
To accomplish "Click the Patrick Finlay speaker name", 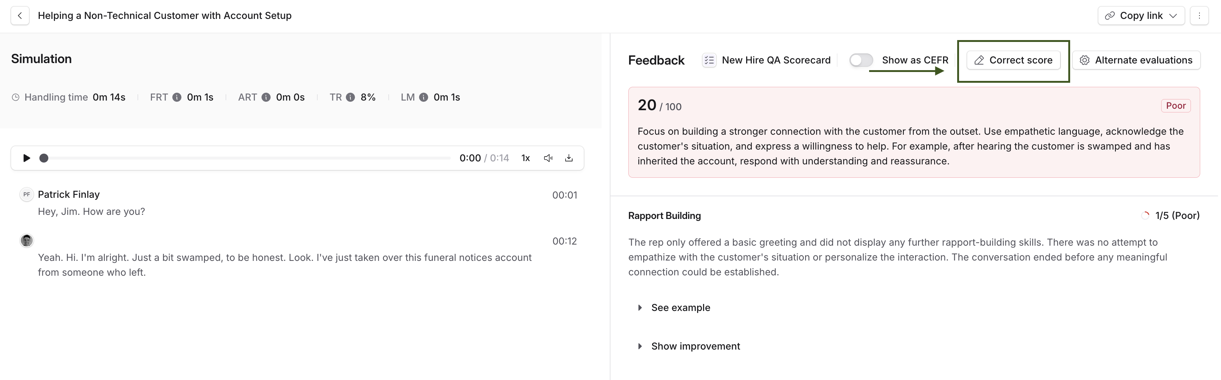I will (x=69, y=194).
